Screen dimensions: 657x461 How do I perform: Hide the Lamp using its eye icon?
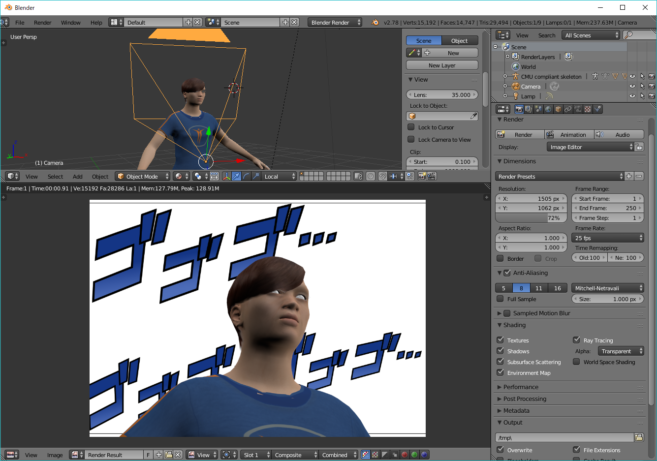click(632, 96)
